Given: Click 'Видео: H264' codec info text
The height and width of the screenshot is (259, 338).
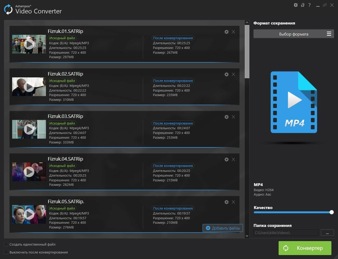Looking at the screenshot, I should [264, 190].
